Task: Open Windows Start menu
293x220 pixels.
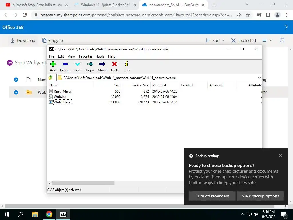Action: click(7, 214)
